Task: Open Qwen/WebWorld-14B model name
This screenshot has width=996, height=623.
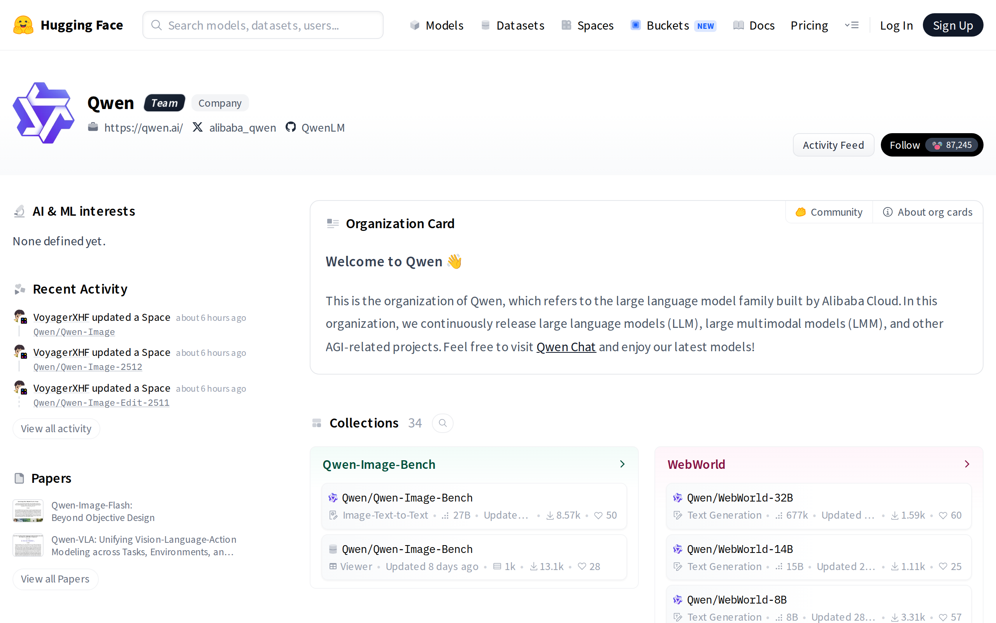Action: [740, 549]
